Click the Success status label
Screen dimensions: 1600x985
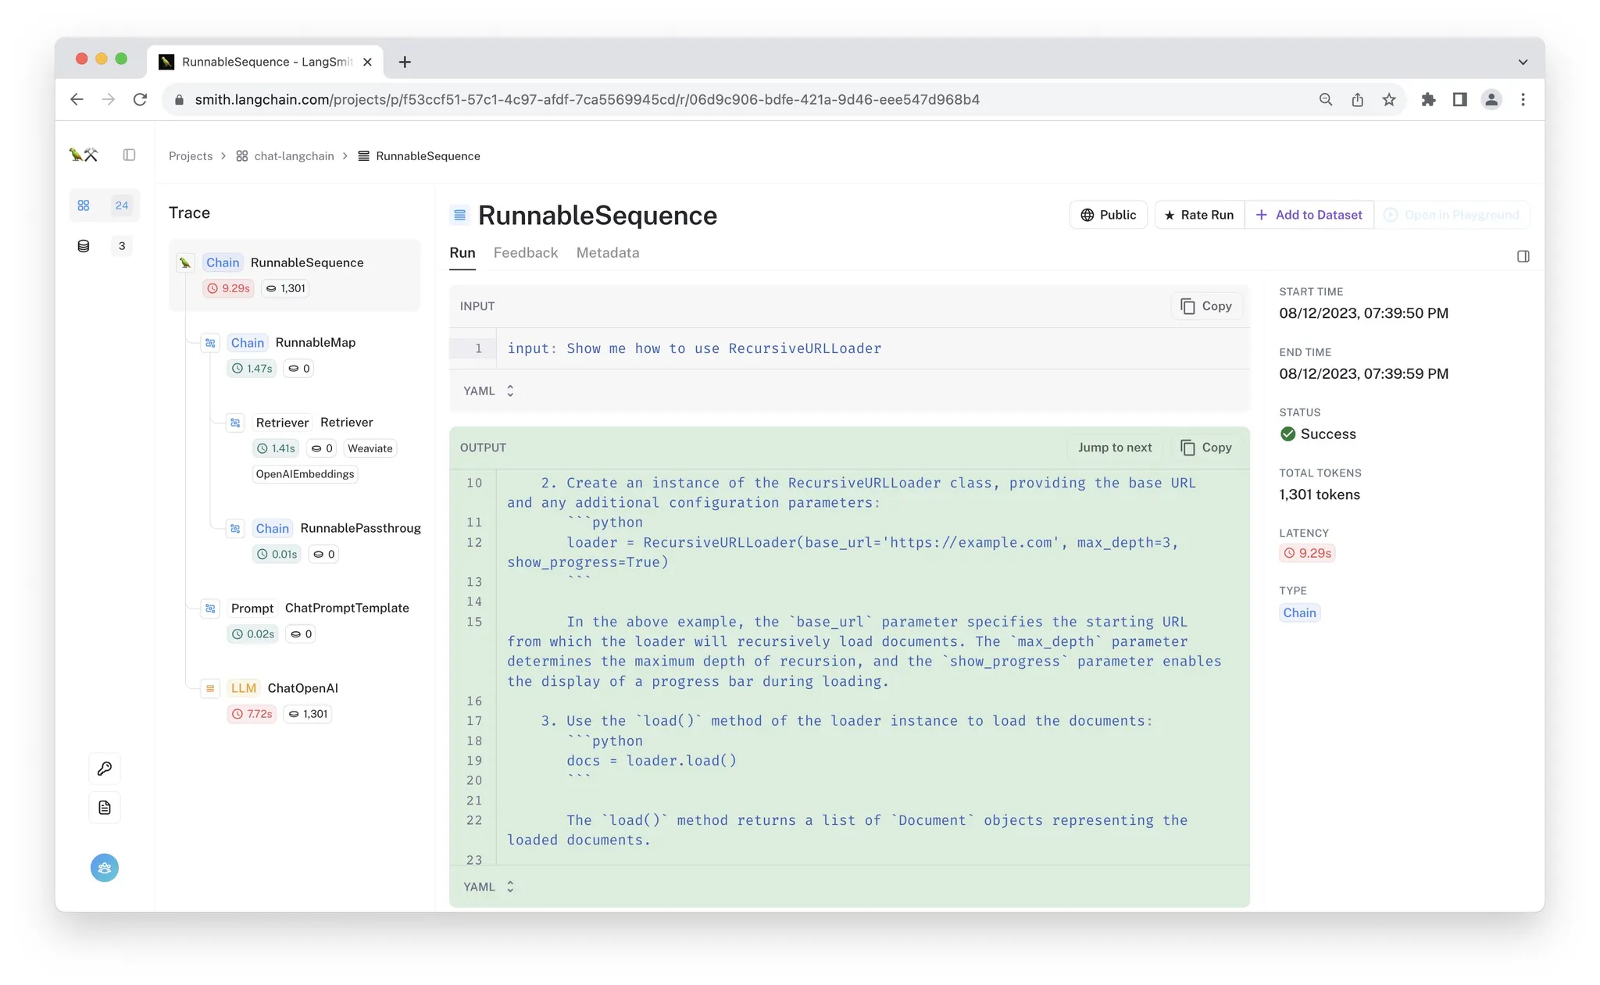point(1319,434)
